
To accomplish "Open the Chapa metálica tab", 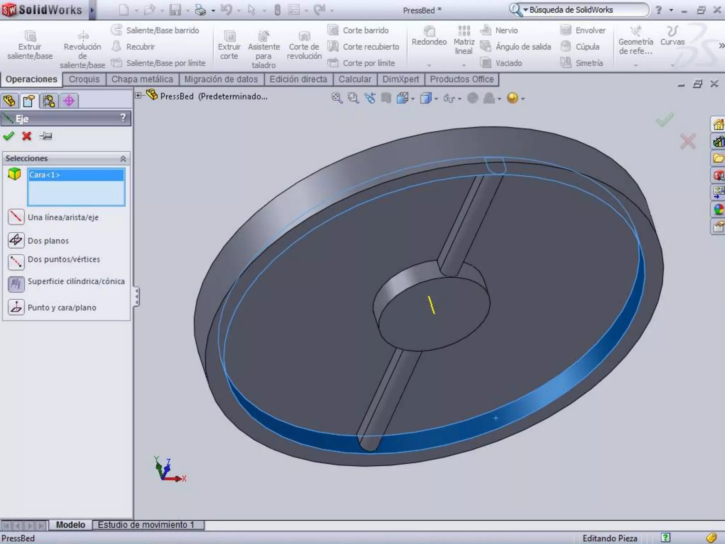I will [142, 79].
